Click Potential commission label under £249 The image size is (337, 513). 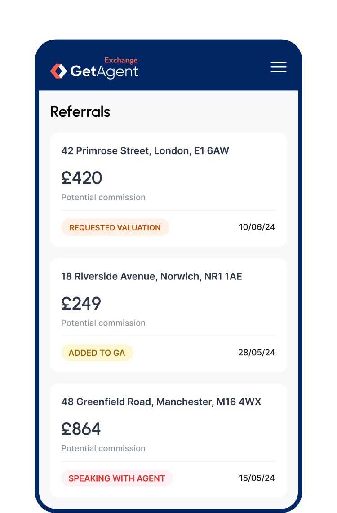tap(103, 323)
